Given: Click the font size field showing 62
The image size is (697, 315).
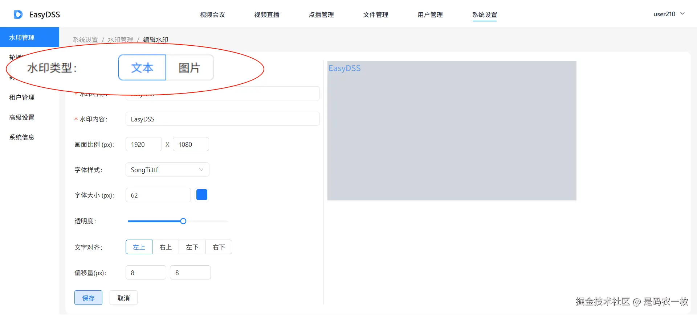Looking at the screenshot, I should pos(158,195).
